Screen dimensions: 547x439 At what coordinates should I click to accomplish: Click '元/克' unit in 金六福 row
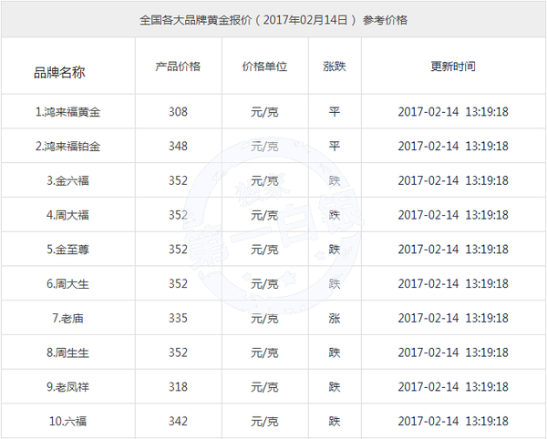264,180
